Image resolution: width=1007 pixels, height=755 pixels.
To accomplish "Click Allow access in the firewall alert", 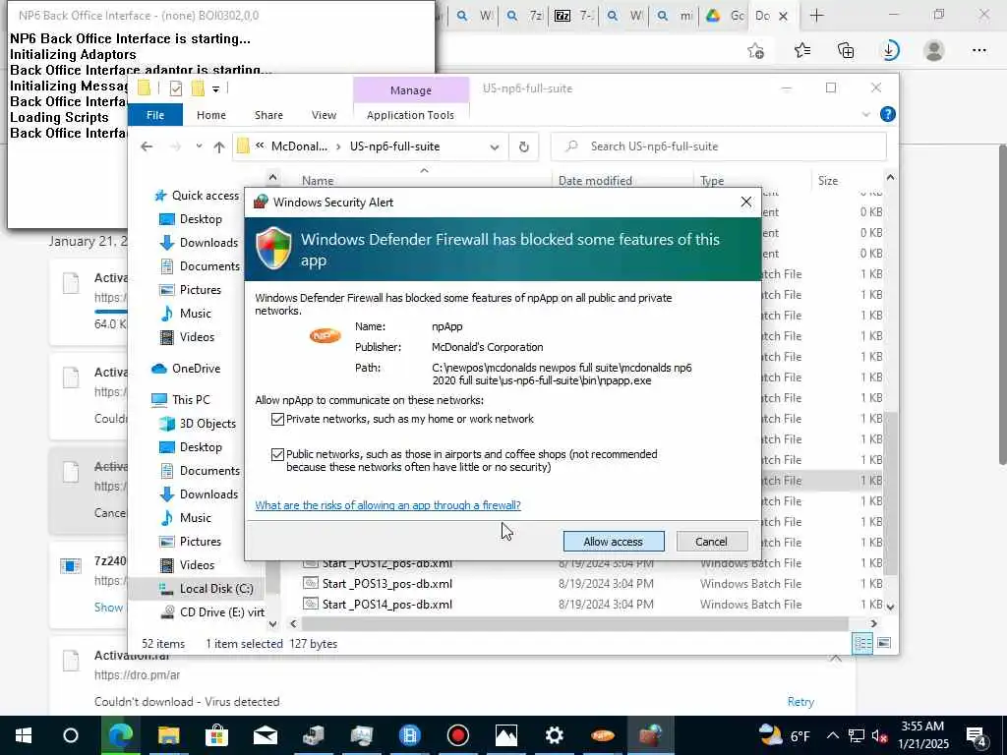I will [614, 542].
